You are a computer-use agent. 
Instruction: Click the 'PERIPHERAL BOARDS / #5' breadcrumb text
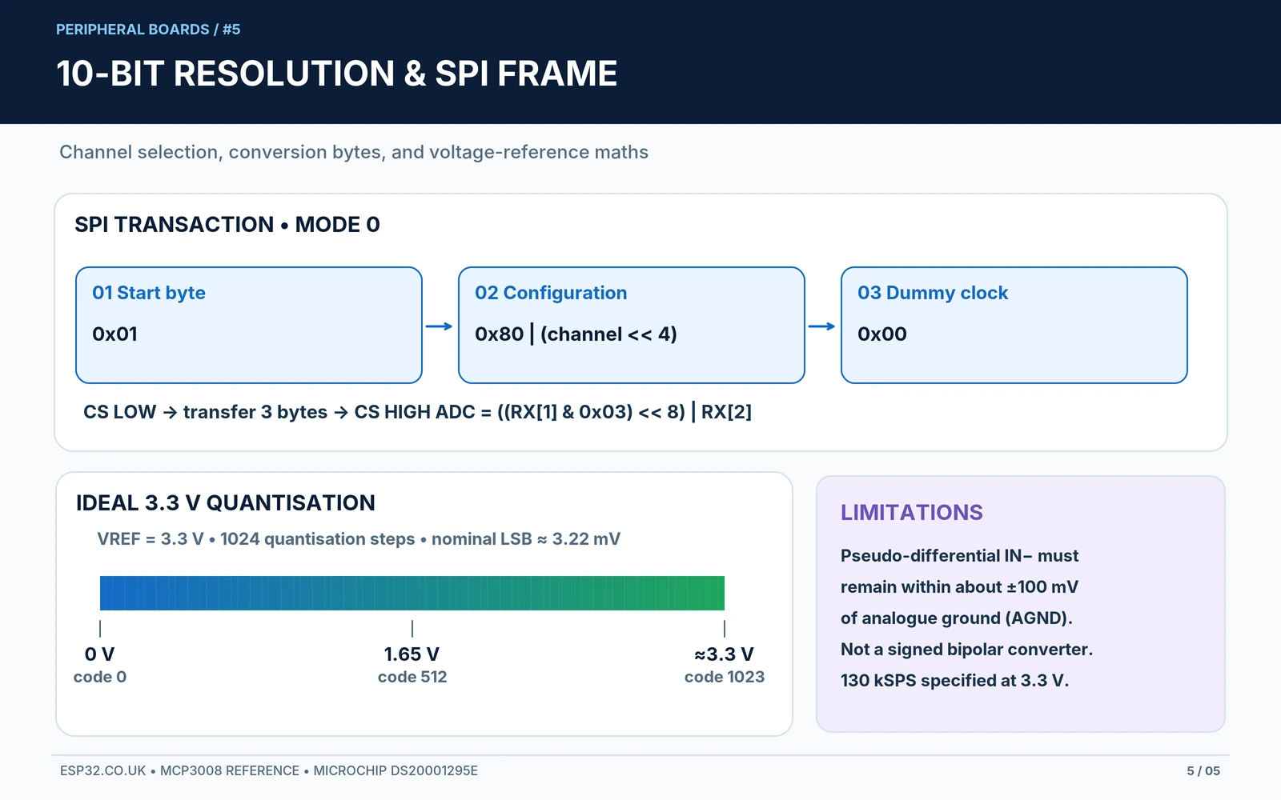pos(148,30)
